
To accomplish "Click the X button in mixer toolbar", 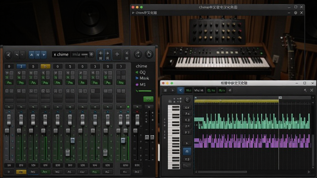I will (x=127, y=55).
